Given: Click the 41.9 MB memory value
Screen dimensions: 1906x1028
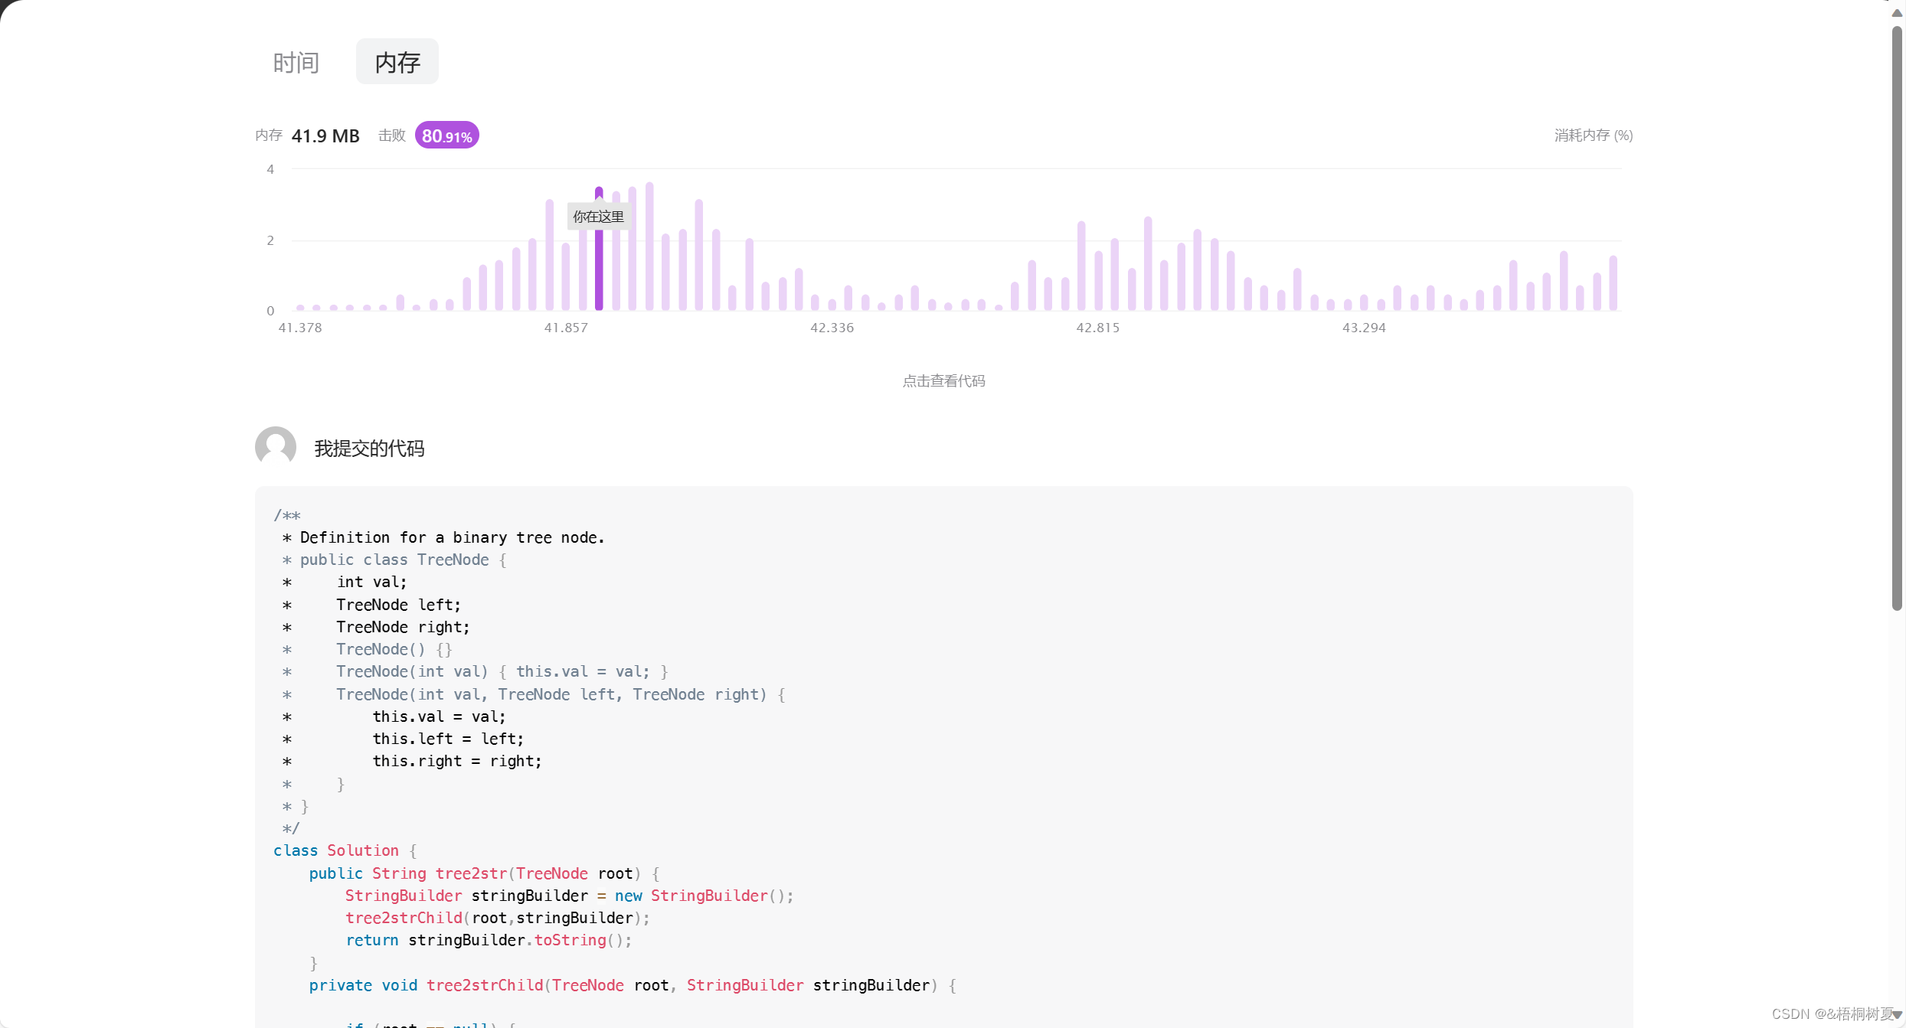Looking at the screenshot, I should pyautogui.click(x=325, y=136).
